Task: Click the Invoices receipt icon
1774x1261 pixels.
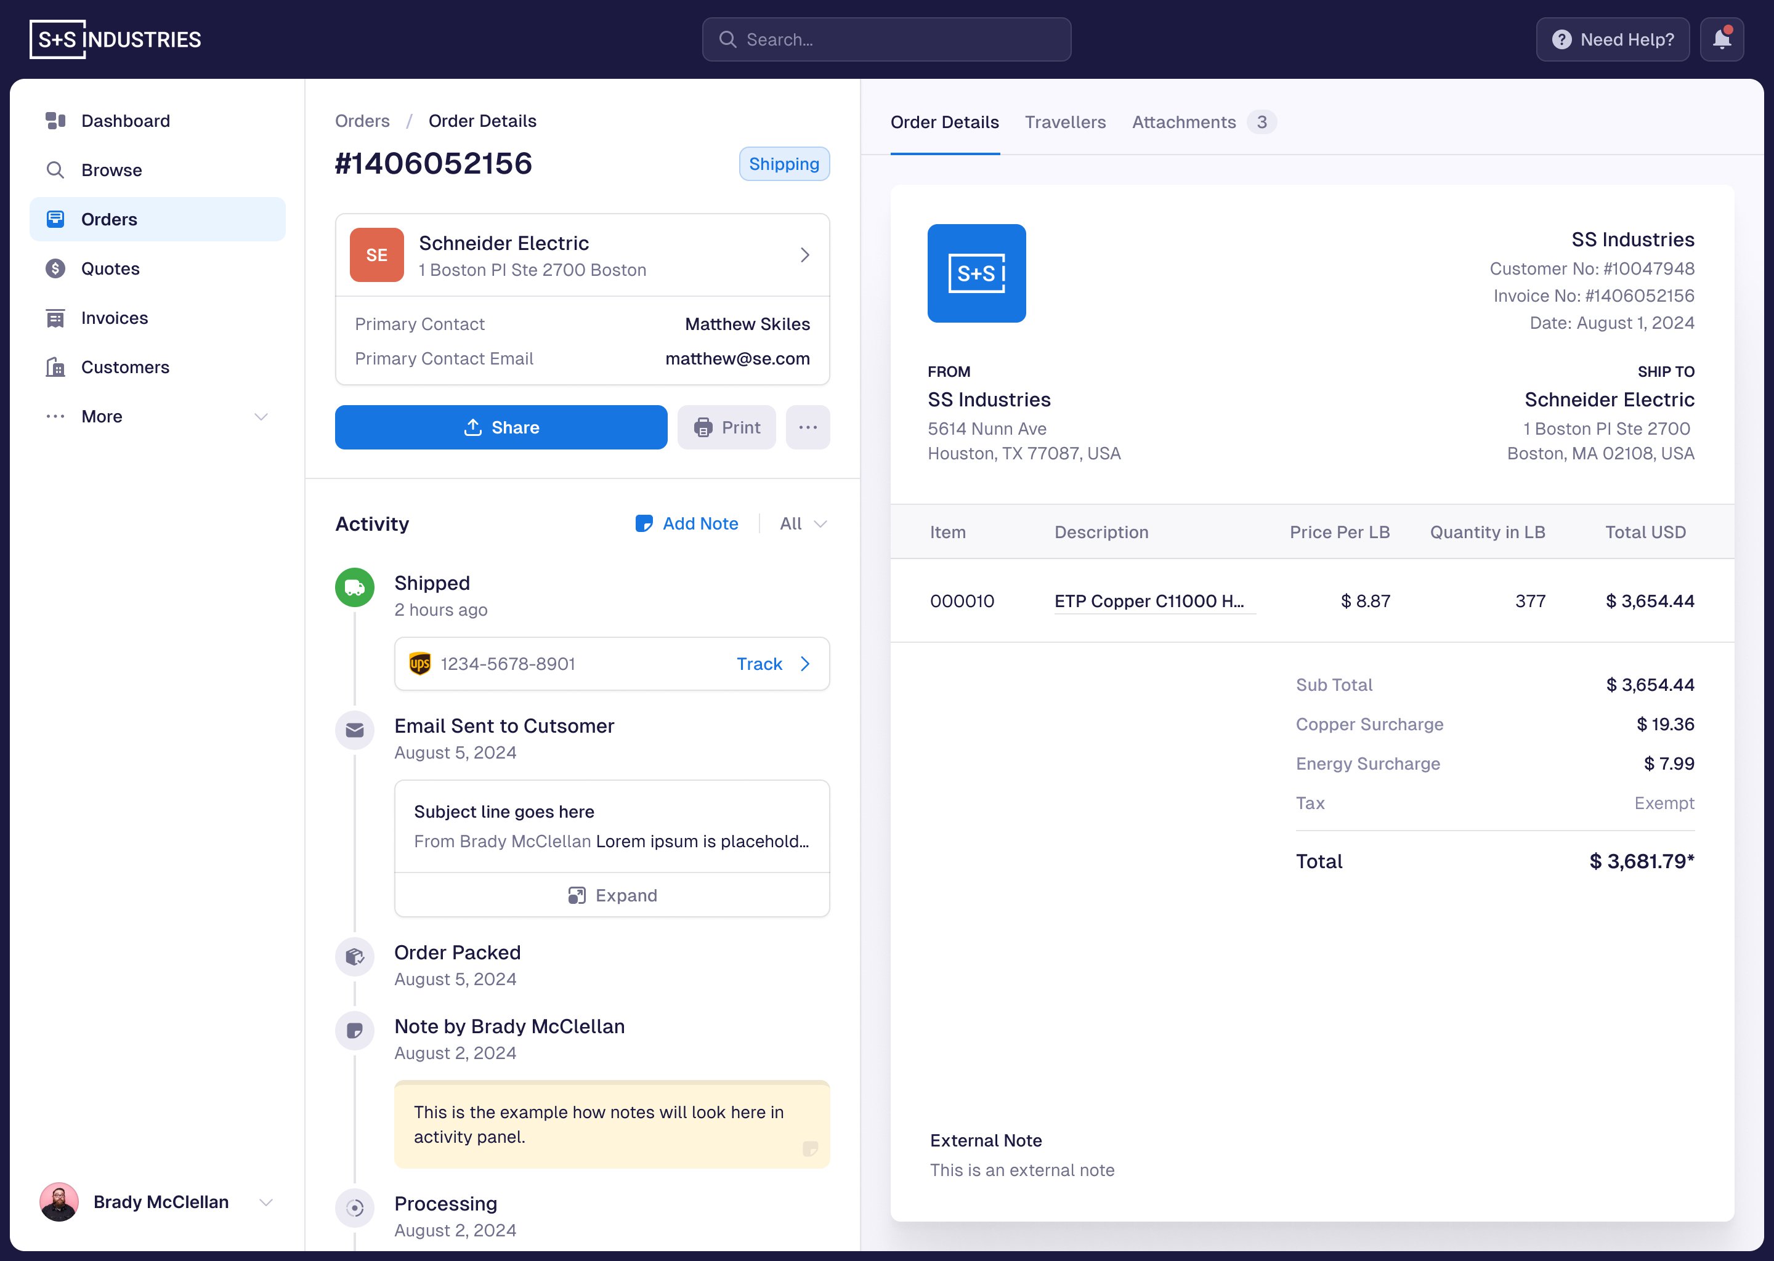Action: [x=55, y=318]
